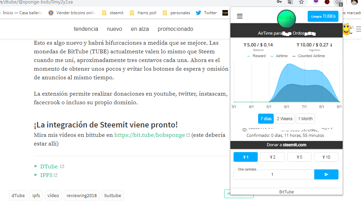Screen dimensions: 361x203
Task: Open the tendencia tab
Action: tap(86, 29)
